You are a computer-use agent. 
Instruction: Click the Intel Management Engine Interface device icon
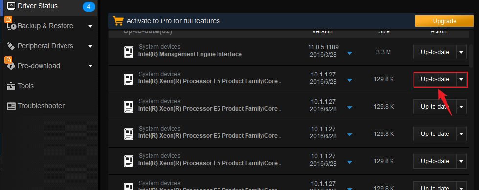(129, 53)
